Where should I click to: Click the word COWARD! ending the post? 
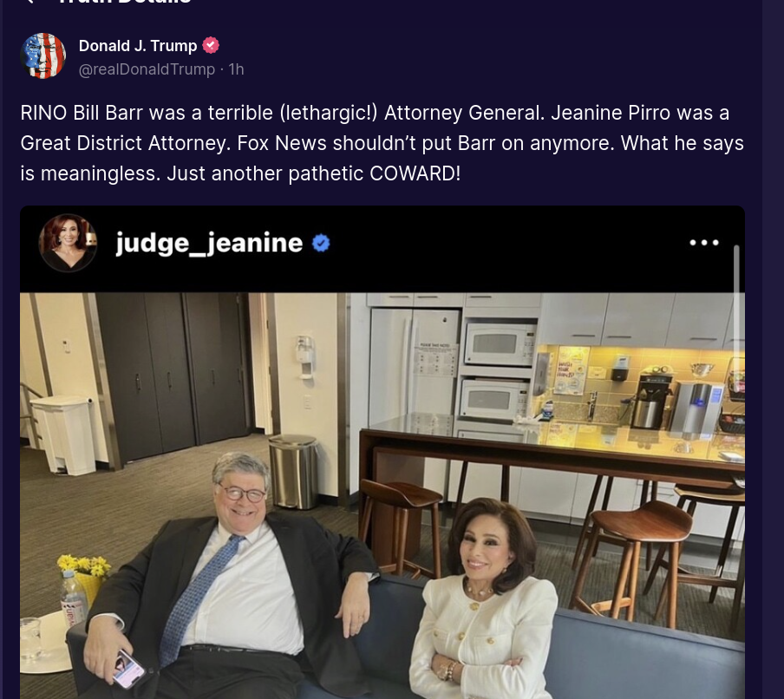click(x=415, y=173)
